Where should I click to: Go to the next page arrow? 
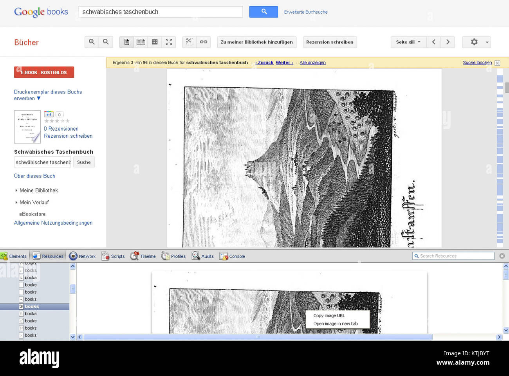[x=448, y=42]
